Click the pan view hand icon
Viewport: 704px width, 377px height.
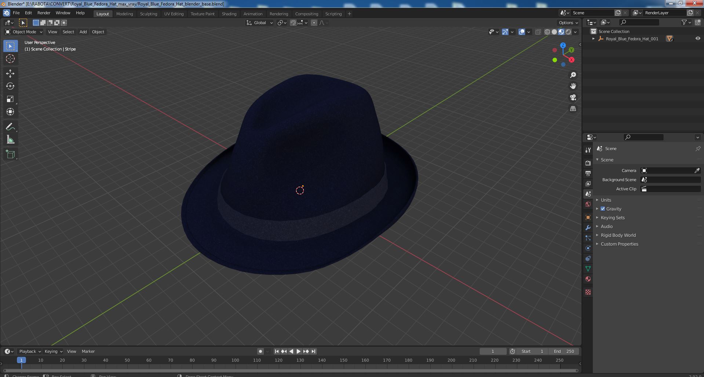(x=573, y=86)
